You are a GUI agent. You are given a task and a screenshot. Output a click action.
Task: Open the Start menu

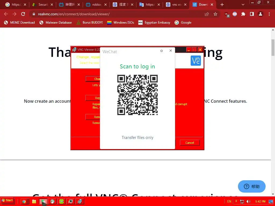pyautogui.click(x=7, y=200)
